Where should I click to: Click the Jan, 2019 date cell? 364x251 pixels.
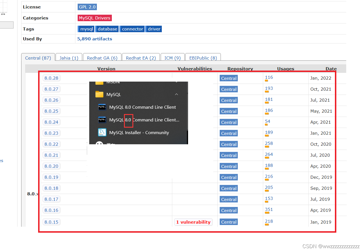(321, 222)
